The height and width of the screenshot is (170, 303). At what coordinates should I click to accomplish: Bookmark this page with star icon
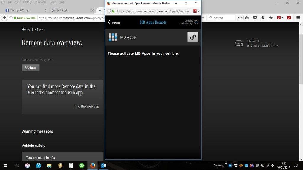point(240,18)
